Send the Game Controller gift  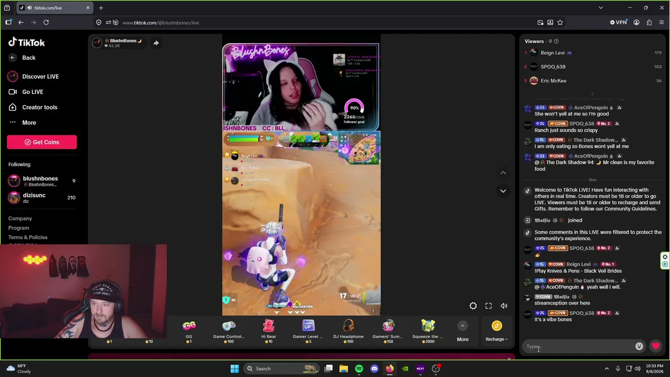tap(229, 331)
